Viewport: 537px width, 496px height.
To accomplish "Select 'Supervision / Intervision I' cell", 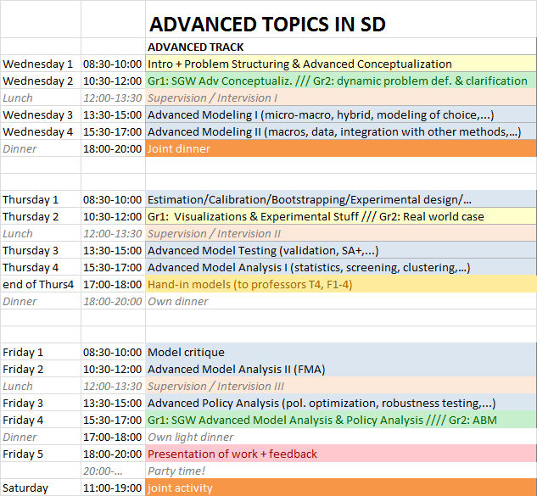I will 341,98.
